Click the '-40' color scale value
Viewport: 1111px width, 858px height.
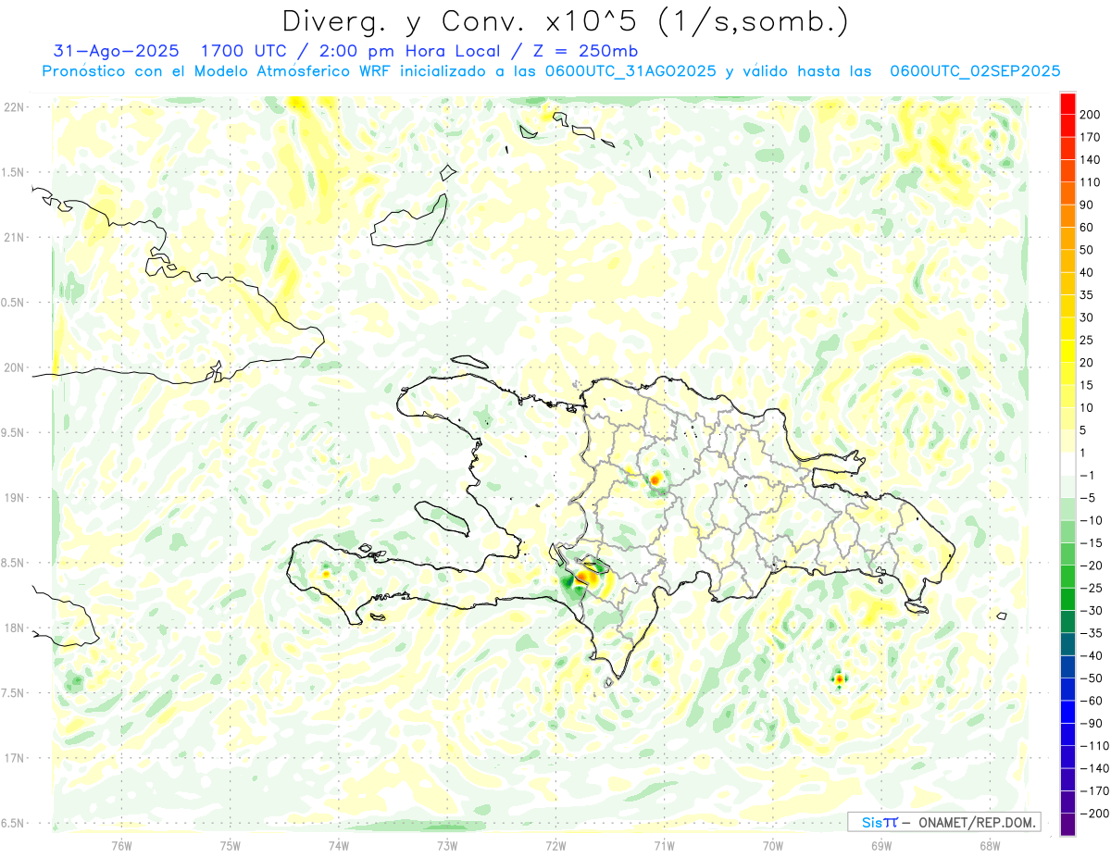1093,656
